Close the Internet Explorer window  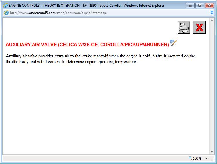pyautogui.click(x=210, y=6)
